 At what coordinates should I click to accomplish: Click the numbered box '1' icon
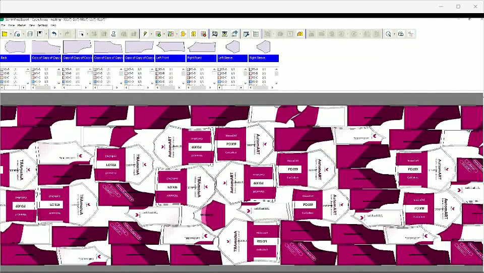(x=290, y=34)
